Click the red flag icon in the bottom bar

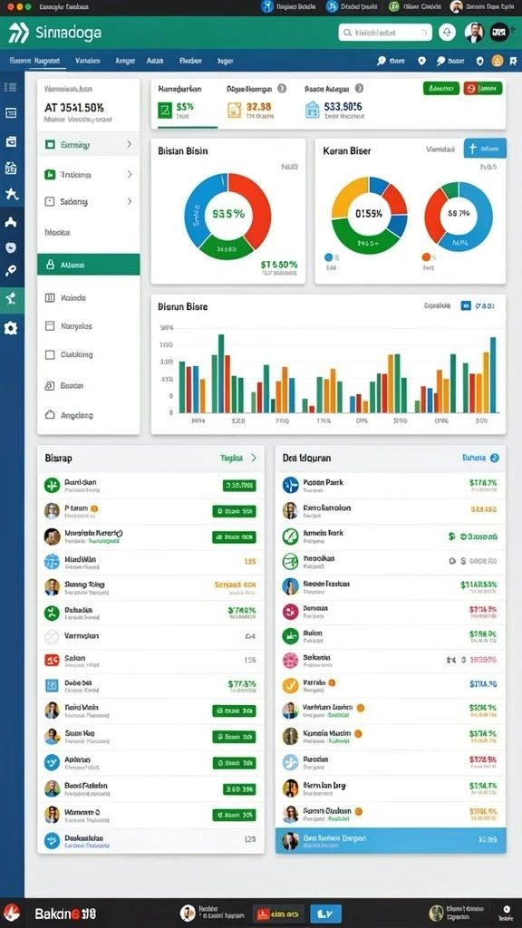pyautogui.click(x=11, y=913)
